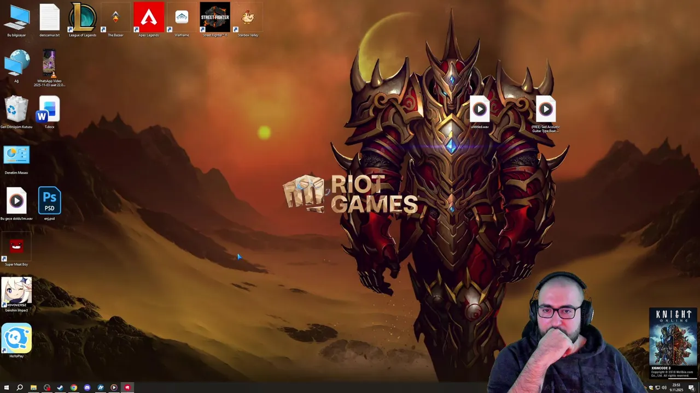Open File Explorer from the taskbar
This screenshot has height=393, width=700.
coord(33,388)
